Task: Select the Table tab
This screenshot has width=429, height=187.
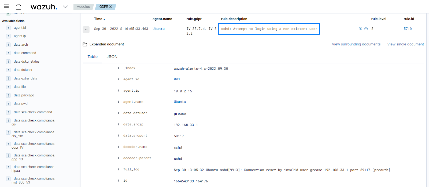Action: click(93, 57)
